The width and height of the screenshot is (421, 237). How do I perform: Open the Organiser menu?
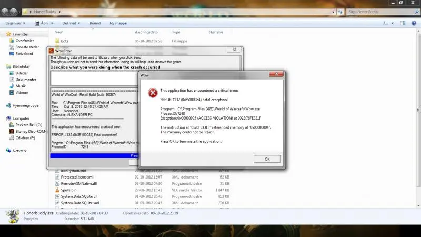coord(15,23)
